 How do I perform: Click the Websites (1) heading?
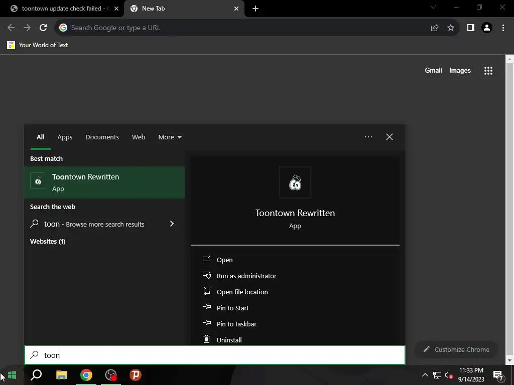(48, 242)
